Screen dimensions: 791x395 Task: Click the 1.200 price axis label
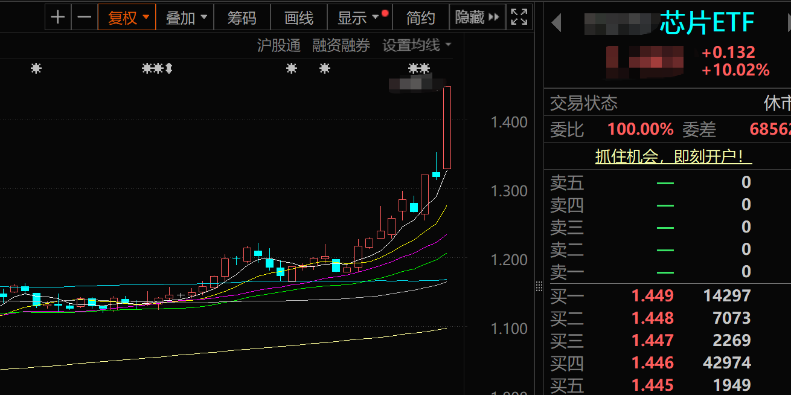(x=509, y=260)
